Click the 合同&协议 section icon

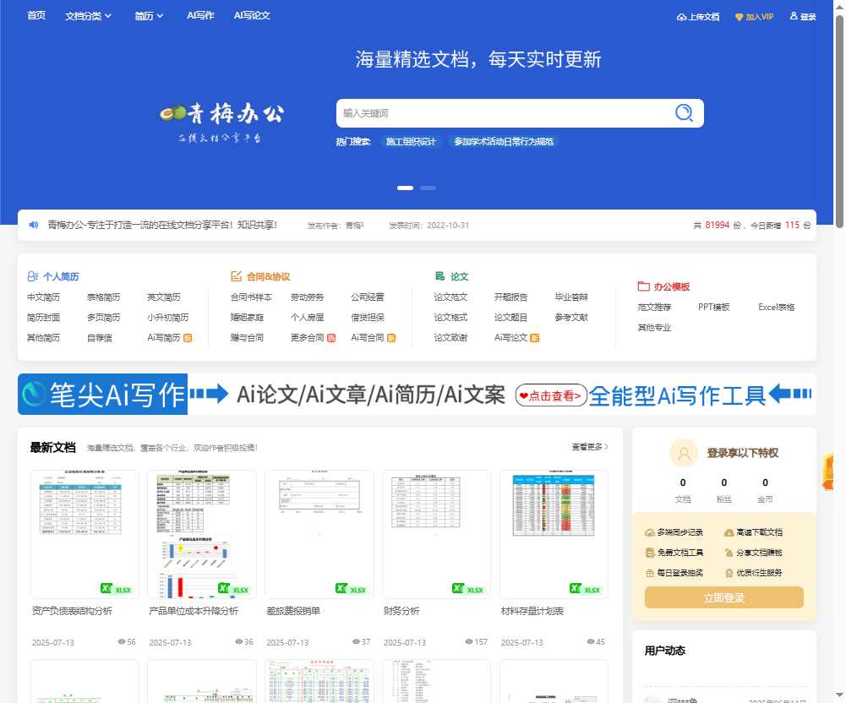click(235, 275)
